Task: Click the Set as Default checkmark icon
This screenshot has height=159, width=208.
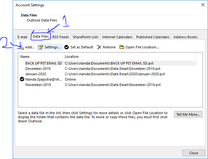Action: (66, 47)
